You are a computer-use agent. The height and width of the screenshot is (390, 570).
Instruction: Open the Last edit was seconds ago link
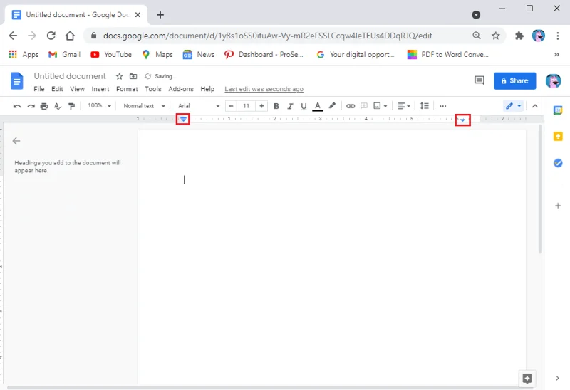click(x=264, y=89)
